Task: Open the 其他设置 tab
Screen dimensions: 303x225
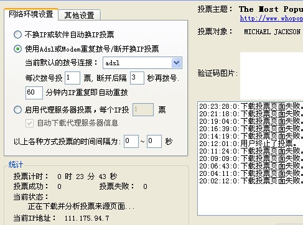Action: coord(79,15)
